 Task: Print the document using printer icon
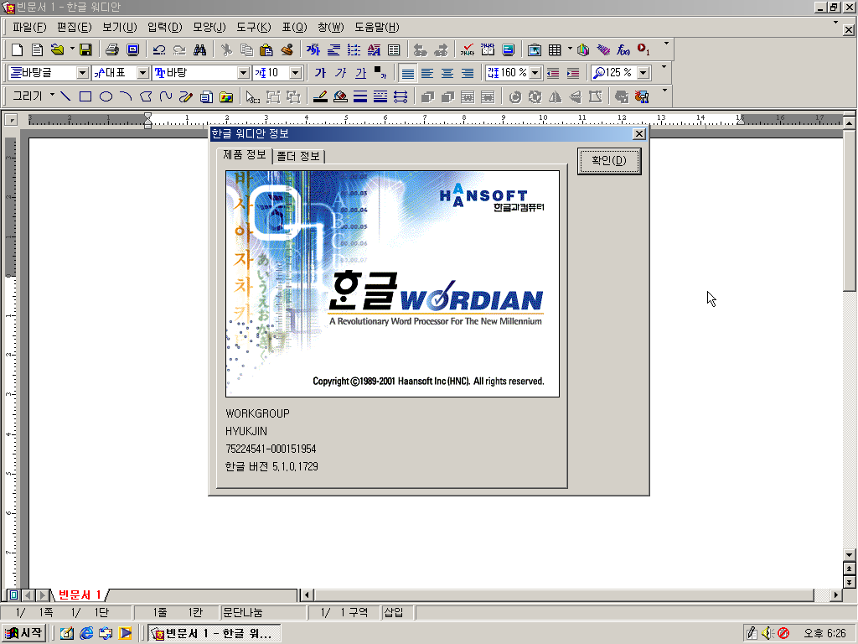point(112,49)
